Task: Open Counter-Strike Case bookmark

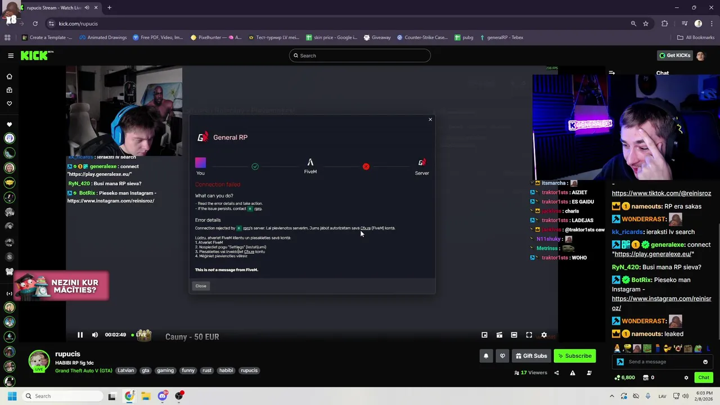Action: [x=422, y=38]
